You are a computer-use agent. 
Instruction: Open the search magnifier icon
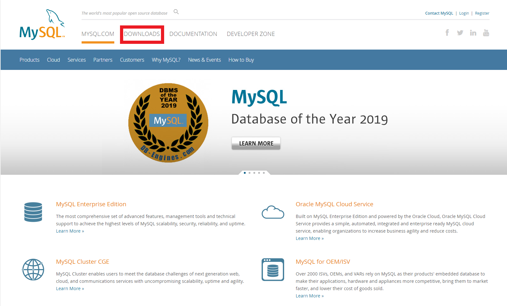[176, 12]
